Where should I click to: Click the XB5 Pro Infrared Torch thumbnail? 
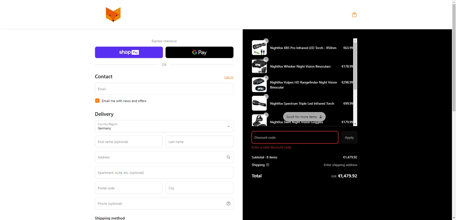(x=259, y=48)
